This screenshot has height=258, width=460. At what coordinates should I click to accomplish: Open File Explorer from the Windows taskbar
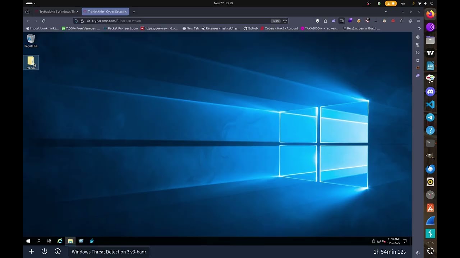point(70,241)
